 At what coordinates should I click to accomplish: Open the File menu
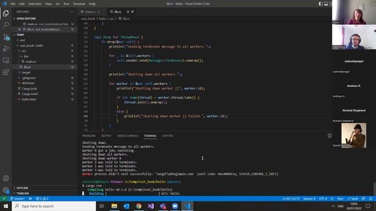(x=13, y=4)
